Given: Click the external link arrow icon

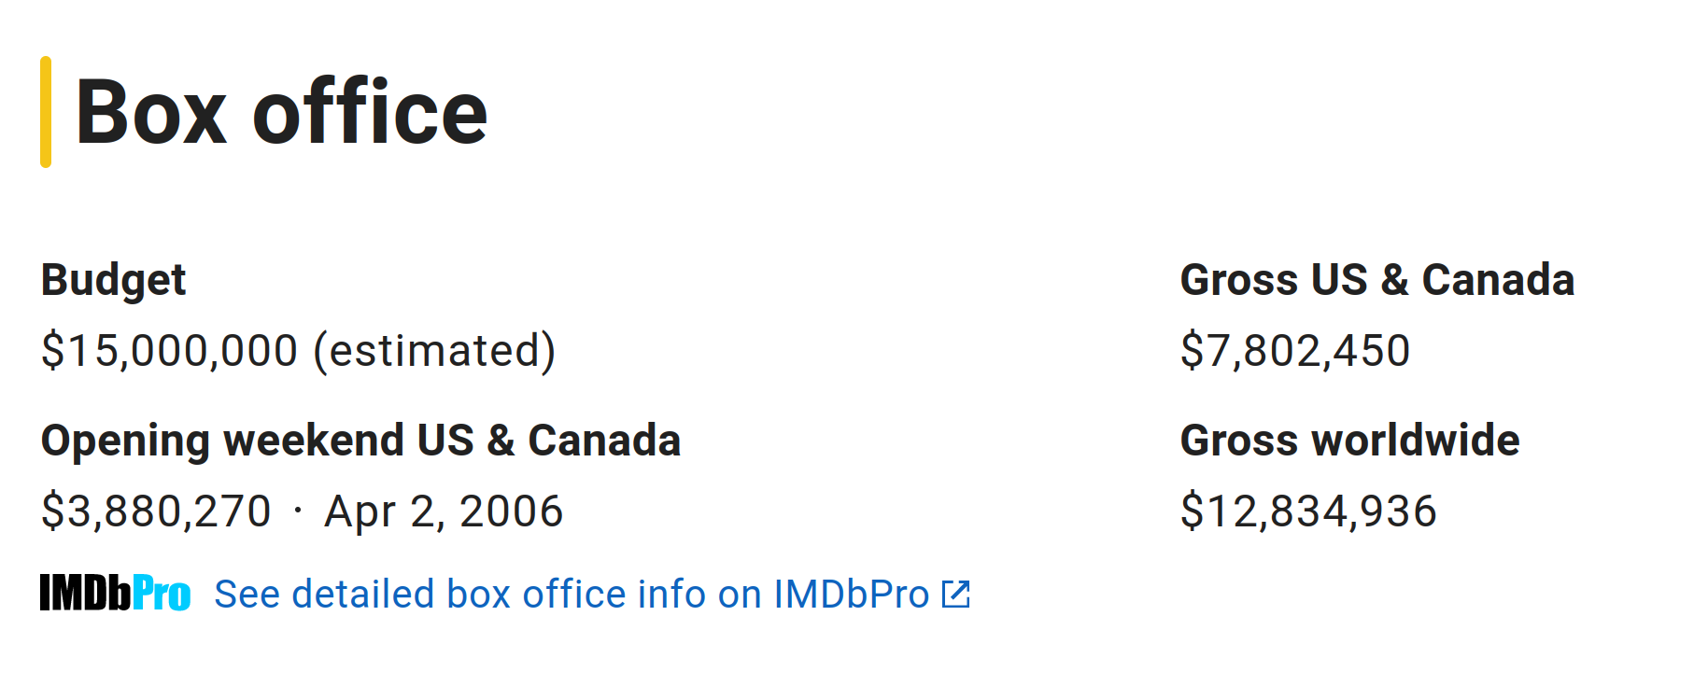Looking at the screenshot, I should click(x=956, y=595).
